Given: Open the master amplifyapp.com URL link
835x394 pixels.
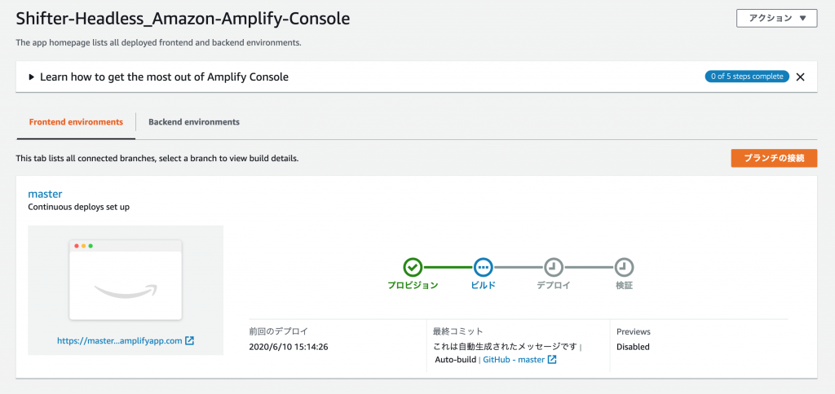Looking at the screenshot, I should coord(120,341).
